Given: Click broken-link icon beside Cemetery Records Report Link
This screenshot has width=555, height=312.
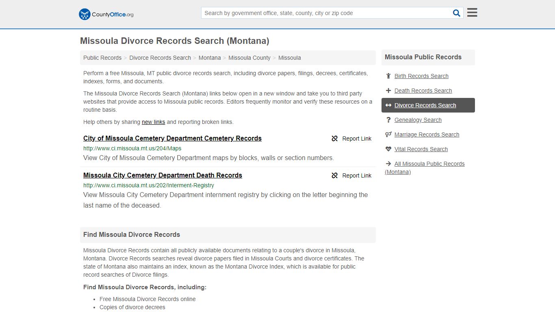Looking at the screenshot, I should click(x=335, y=139).
